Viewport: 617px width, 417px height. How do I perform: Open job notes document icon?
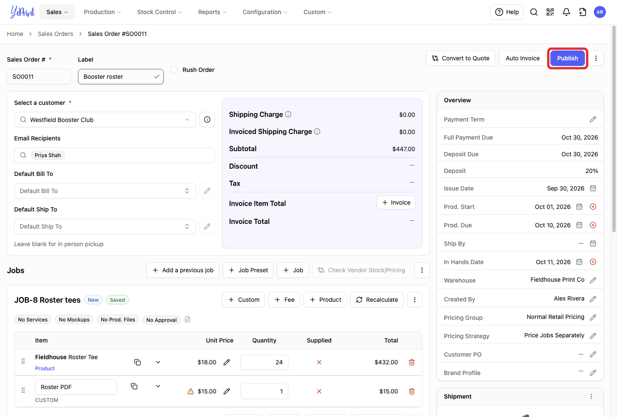(187, 319)
